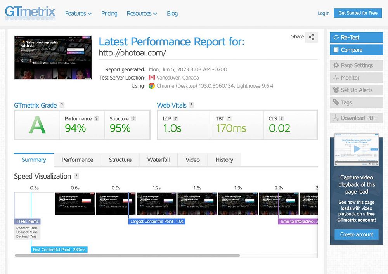Click the Chrome browser icon
Viewport: 388px width, 274px height.
click(x=152, y=86)
